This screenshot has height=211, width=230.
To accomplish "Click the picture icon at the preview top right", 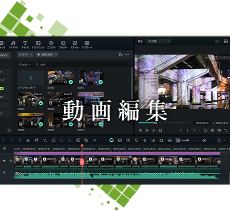I will click(x=225, y=41).
